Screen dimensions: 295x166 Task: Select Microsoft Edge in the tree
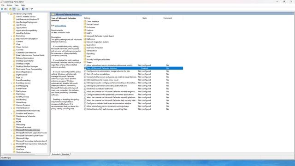(23, 138)
